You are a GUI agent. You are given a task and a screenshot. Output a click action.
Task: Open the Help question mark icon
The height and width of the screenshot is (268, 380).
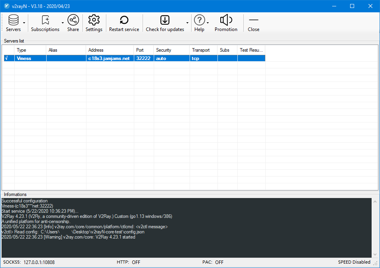199,20
